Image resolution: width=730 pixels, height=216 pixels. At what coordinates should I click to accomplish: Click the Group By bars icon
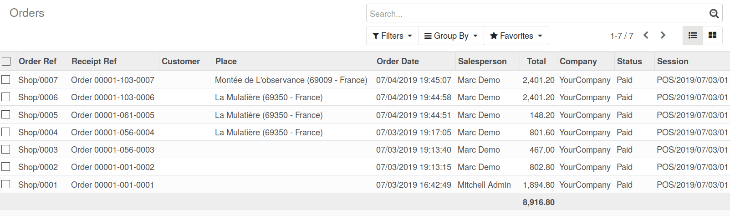428,36
